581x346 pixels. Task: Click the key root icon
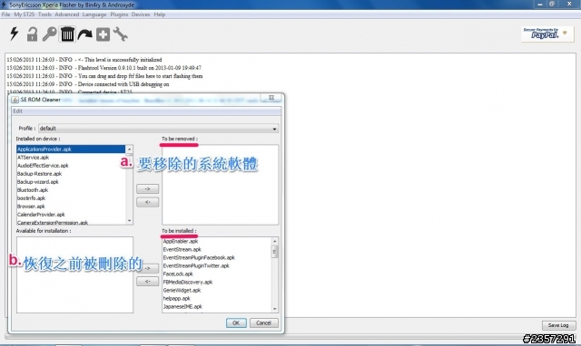(x=49, y=34)
